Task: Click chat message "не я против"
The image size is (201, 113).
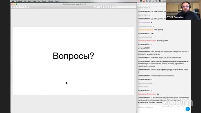Action: [158, 30]
